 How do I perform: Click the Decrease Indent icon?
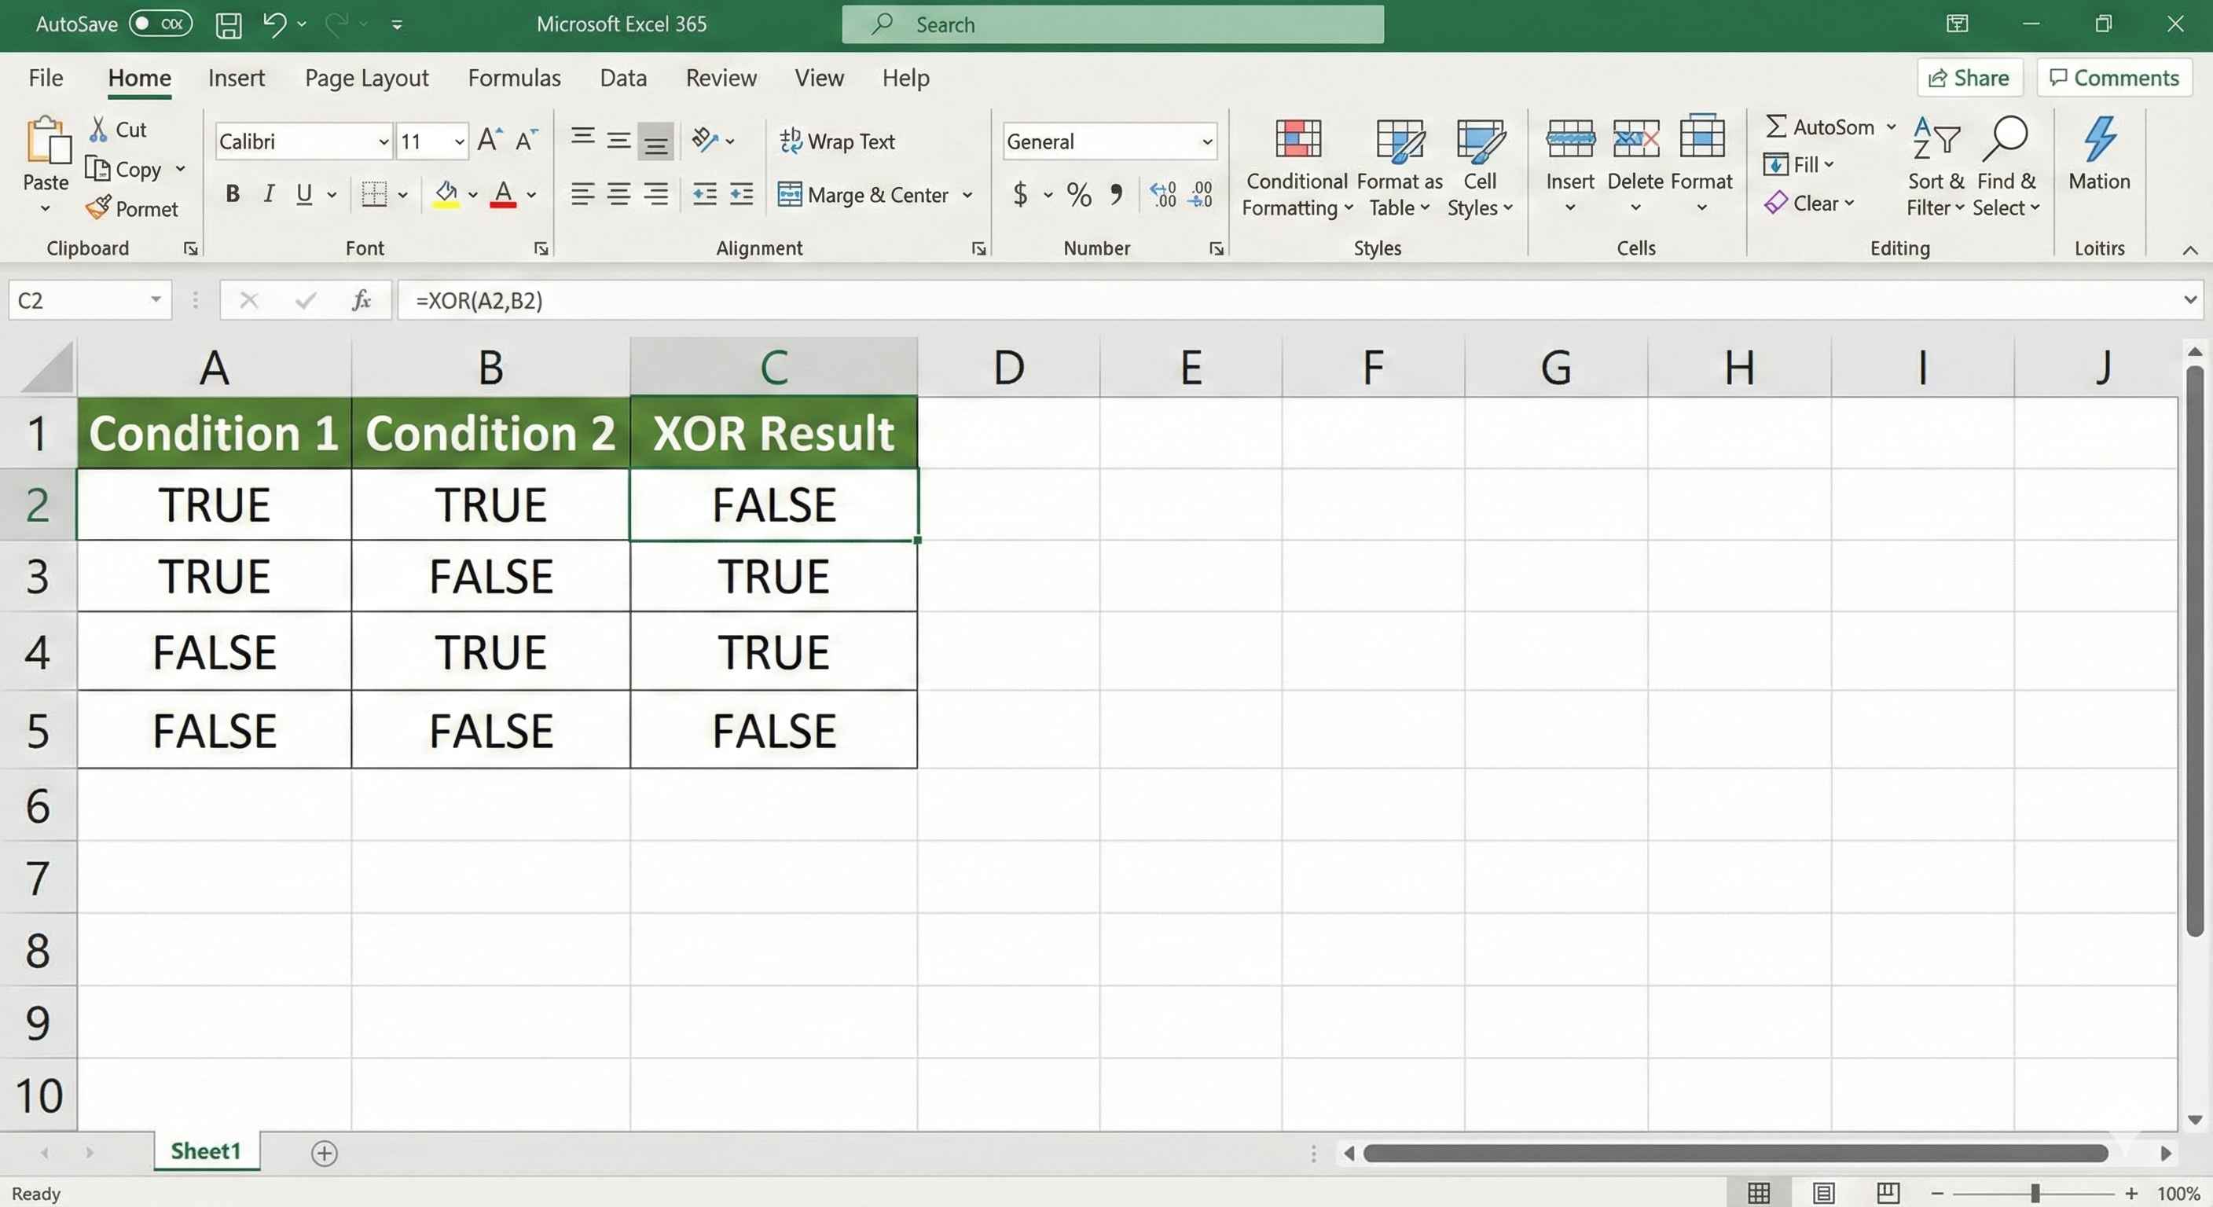click(703, 195)
